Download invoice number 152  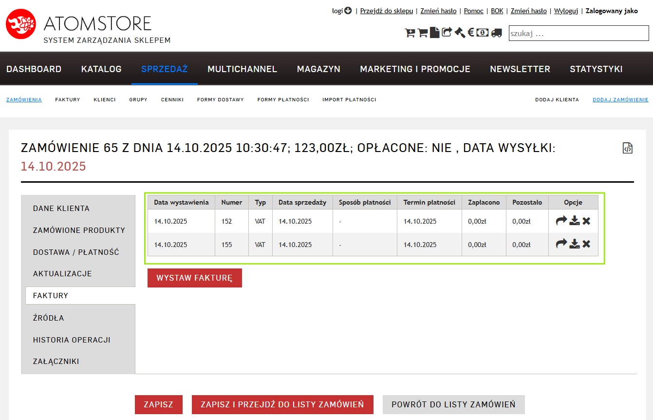[x=575, y=221]
